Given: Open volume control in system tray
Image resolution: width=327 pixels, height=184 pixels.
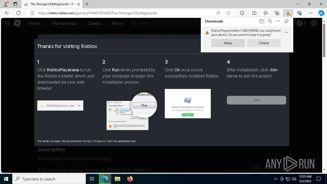Looking at the screenshot, I should 294,179.
